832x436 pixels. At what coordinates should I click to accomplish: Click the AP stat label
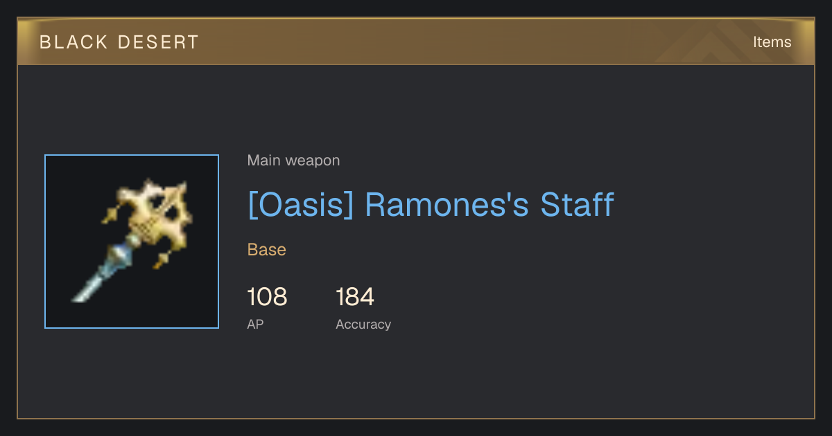coord(255,324)
